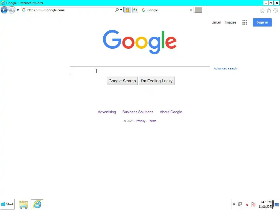The width and height of the screenshot is (280, 210).
Task: Click the Google logo
Action: 140,42
